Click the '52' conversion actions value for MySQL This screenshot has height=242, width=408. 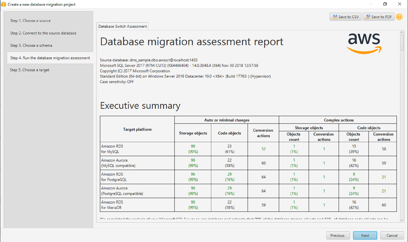pyautogui.click(x=264, y=149)
